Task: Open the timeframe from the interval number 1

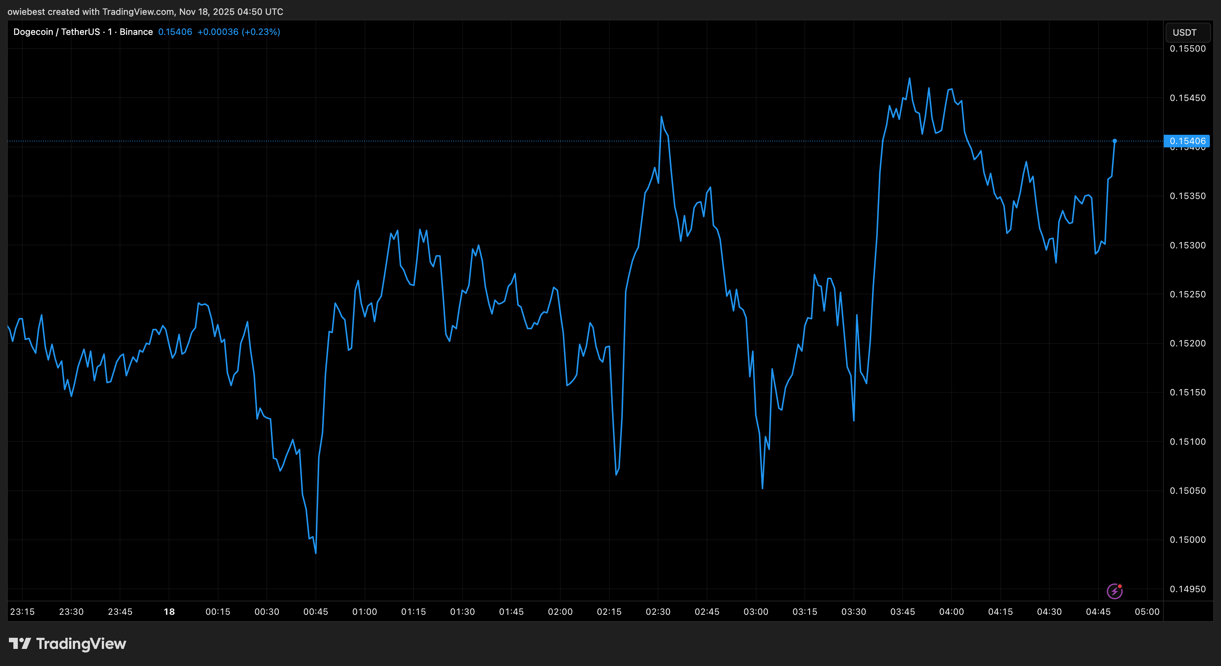Action: click(x=110, y=32)
